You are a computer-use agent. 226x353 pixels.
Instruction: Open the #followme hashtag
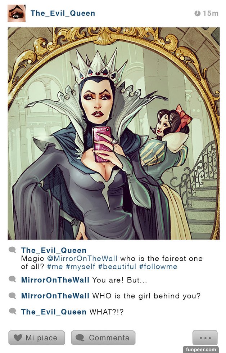158,267
